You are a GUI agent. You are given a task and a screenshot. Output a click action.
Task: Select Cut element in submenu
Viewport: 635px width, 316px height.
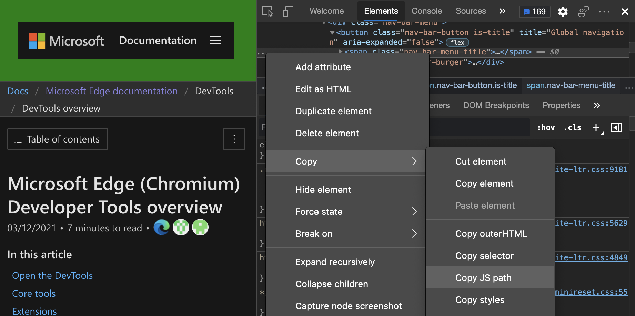[490, 161]
